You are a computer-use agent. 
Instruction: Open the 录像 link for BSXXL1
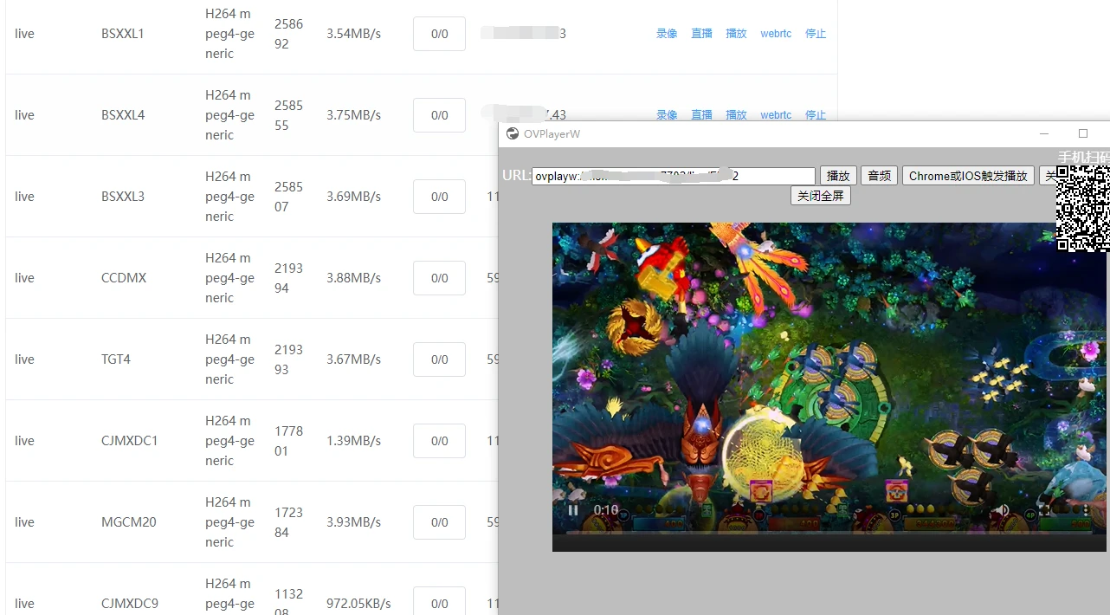point(667,34)
